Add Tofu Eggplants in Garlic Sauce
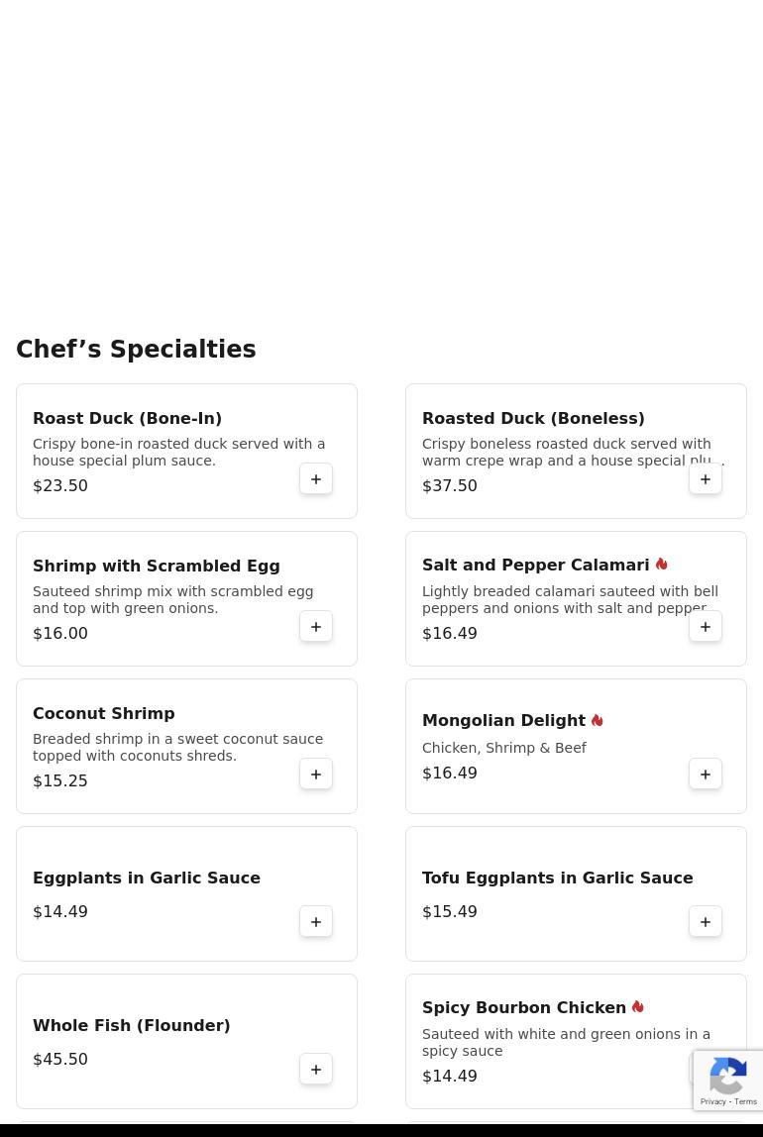The height and width of the screenshot is (1137, 763). point(706,922)
